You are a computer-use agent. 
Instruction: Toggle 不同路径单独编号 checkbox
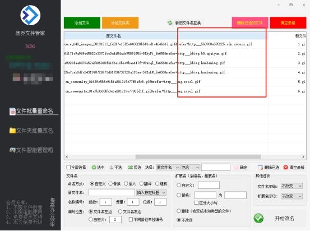(x=131, y=219)
